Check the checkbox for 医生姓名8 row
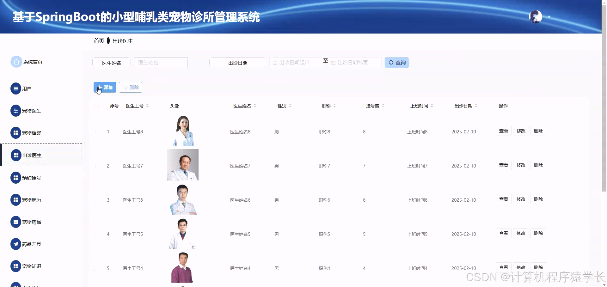Viewport: 607px width, 287px height. pos(93,132)
